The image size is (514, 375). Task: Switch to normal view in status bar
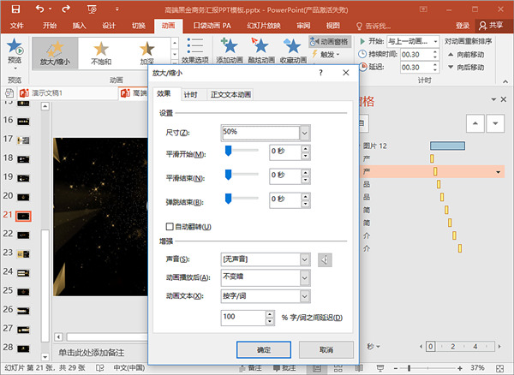[x=317, y=368]
